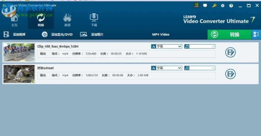This screenshot has width=261, height=136.
Task: Select the 修复winsat waterfall thumbnail
Action: tap(19, 74)
